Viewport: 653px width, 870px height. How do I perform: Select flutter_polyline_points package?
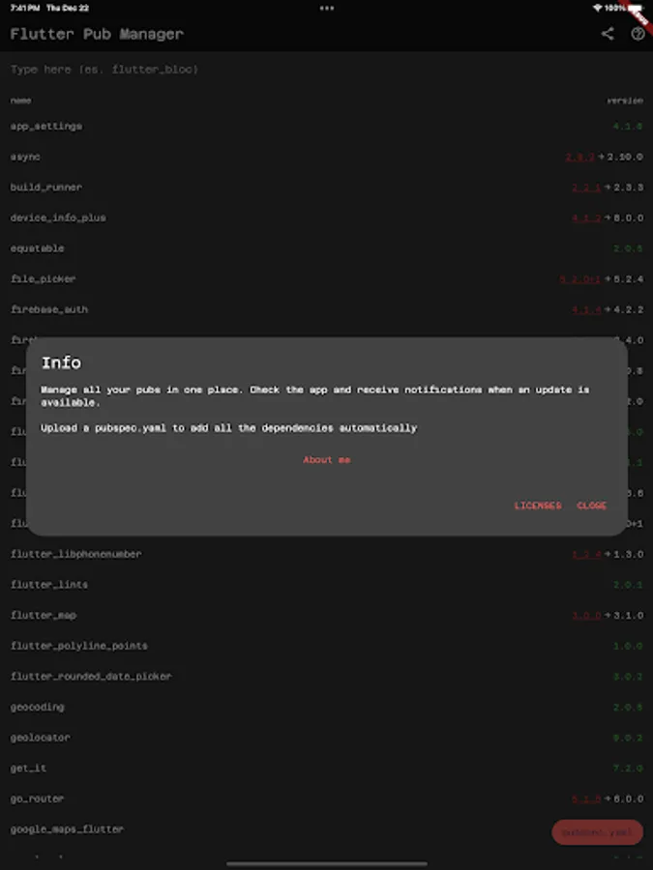point(327,646)
